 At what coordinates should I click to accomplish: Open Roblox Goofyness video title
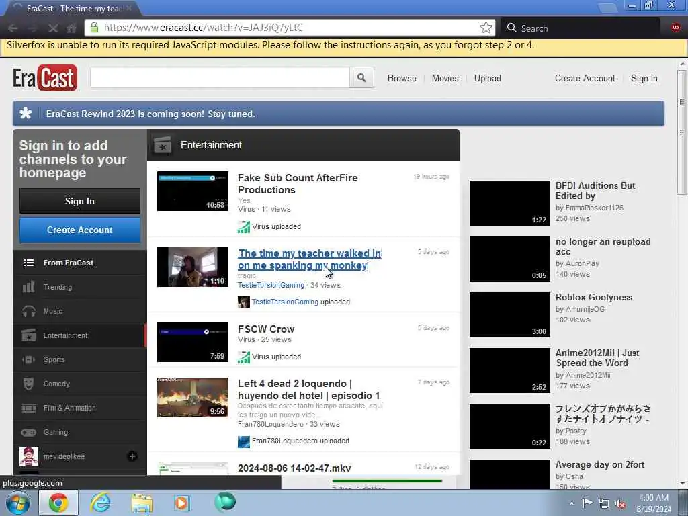point(594,297)
